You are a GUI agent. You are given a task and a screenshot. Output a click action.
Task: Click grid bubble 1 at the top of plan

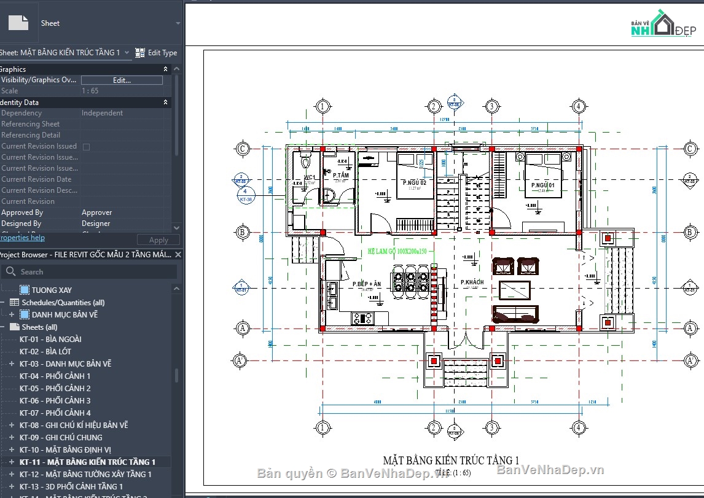(323, 107)
